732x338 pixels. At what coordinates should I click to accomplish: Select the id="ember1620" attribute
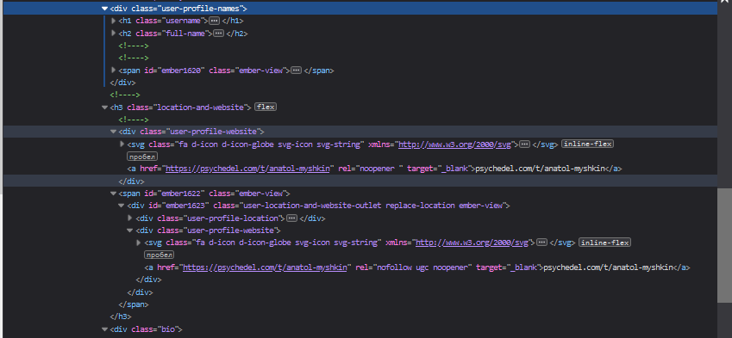(x=175, y=71)
